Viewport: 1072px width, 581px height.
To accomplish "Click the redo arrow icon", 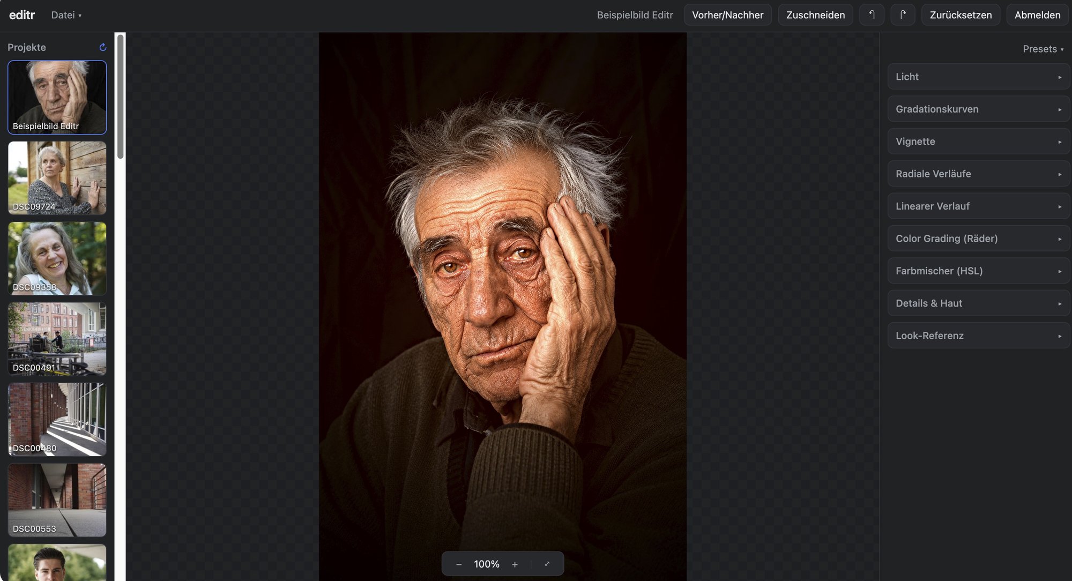I will [903, 15].
